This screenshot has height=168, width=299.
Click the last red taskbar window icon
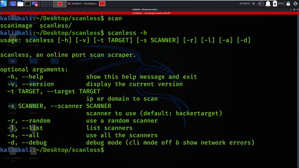coord(102,3)
